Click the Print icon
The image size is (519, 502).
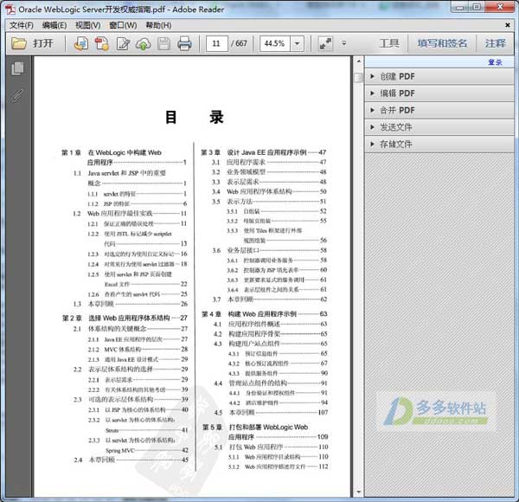pyautogui.click(x=184, y=43)
